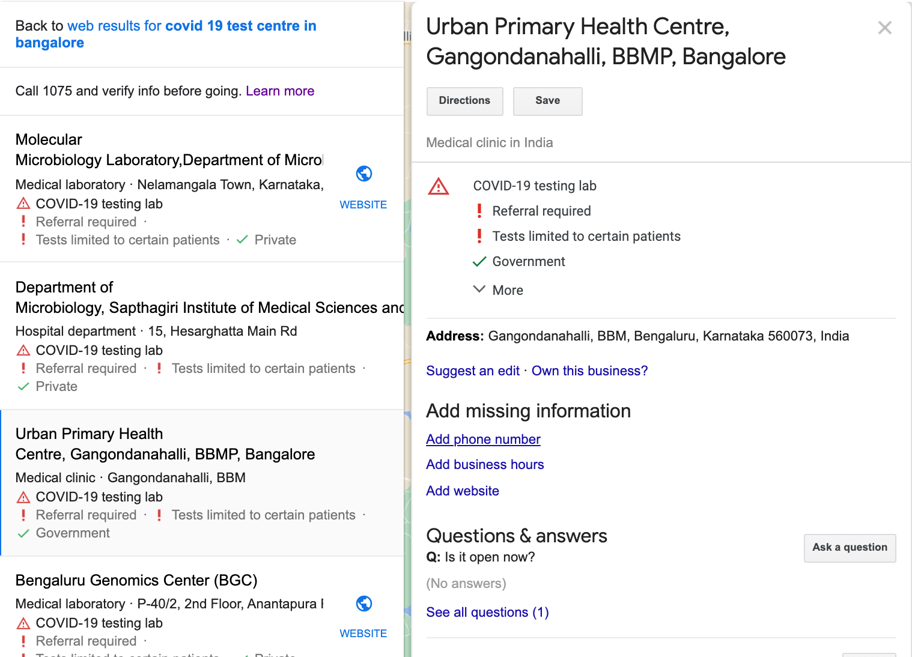The height and width of the screenshot is (657, 912).
Task: Open the Learn more link
Action: coord(280,91)
